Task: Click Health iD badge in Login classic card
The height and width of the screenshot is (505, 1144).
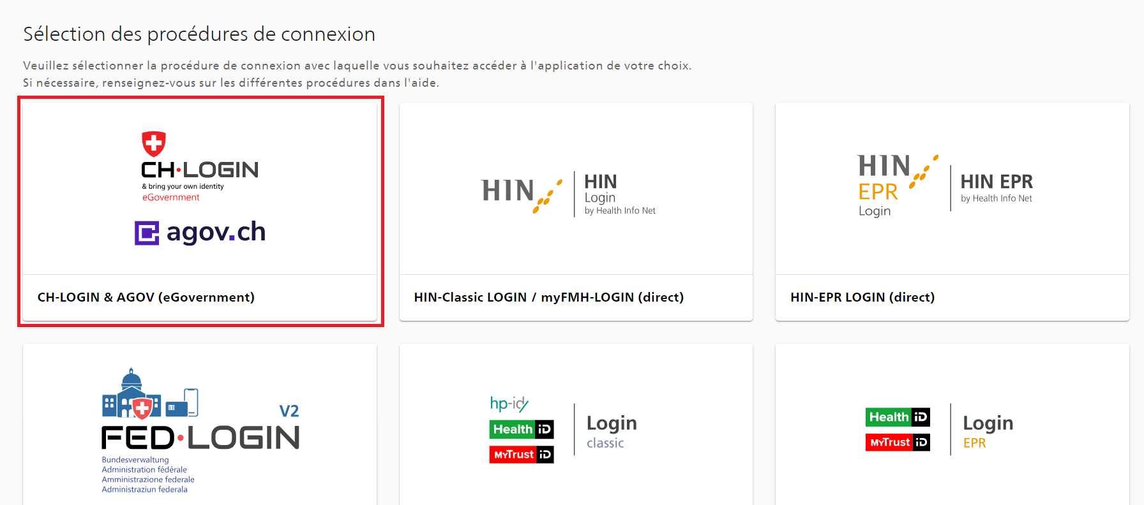Action: coord(522,429)
